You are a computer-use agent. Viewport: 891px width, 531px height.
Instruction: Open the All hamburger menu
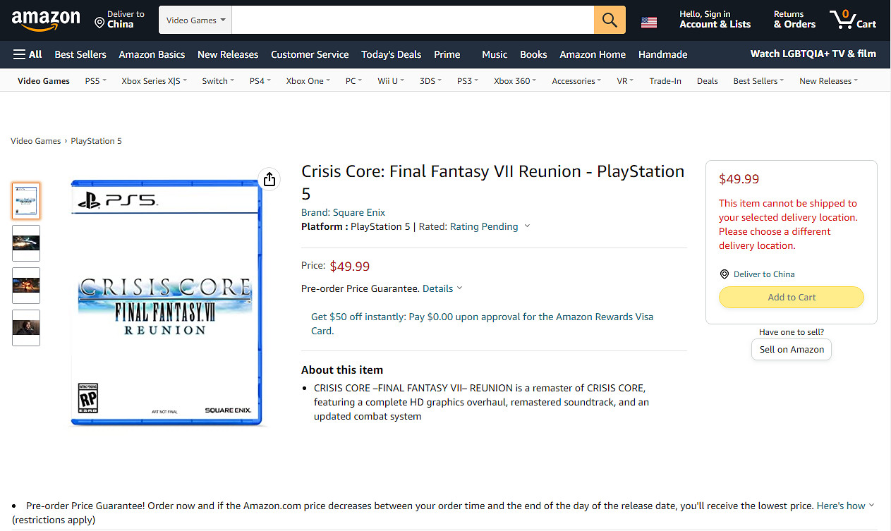(x=28, y=54)
